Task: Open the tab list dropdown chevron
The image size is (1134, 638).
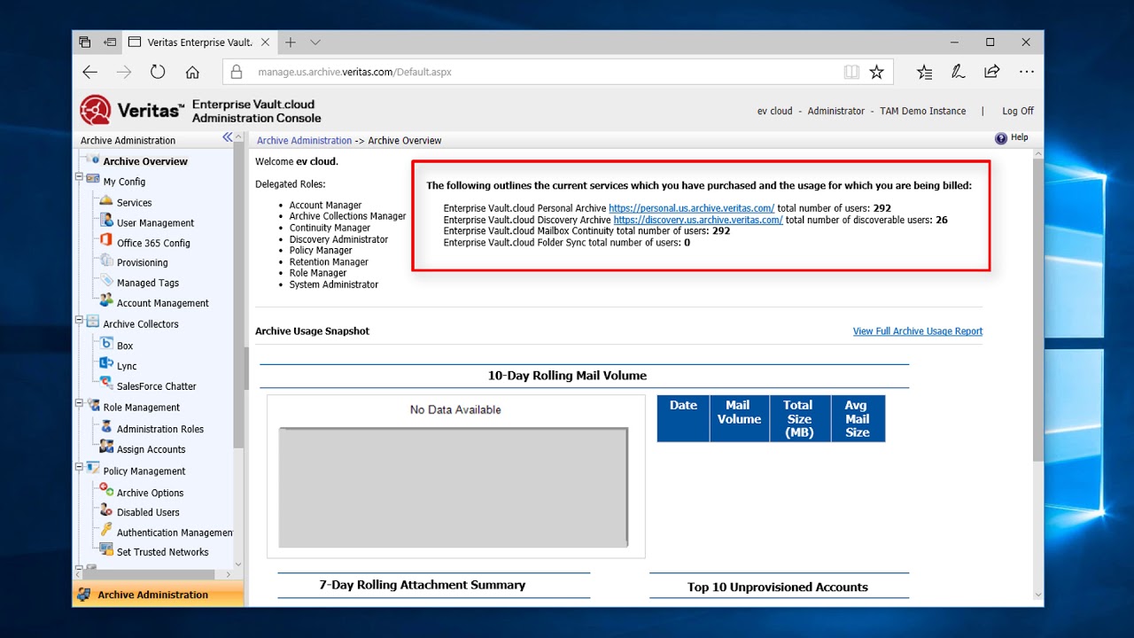Action: pos(315,42)
